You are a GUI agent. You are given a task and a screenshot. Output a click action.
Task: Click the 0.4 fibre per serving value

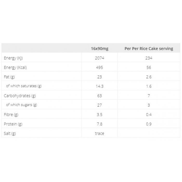(x=149, y=115)
